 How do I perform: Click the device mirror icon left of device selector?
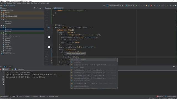pyautogui.click(x=104, y=5)
